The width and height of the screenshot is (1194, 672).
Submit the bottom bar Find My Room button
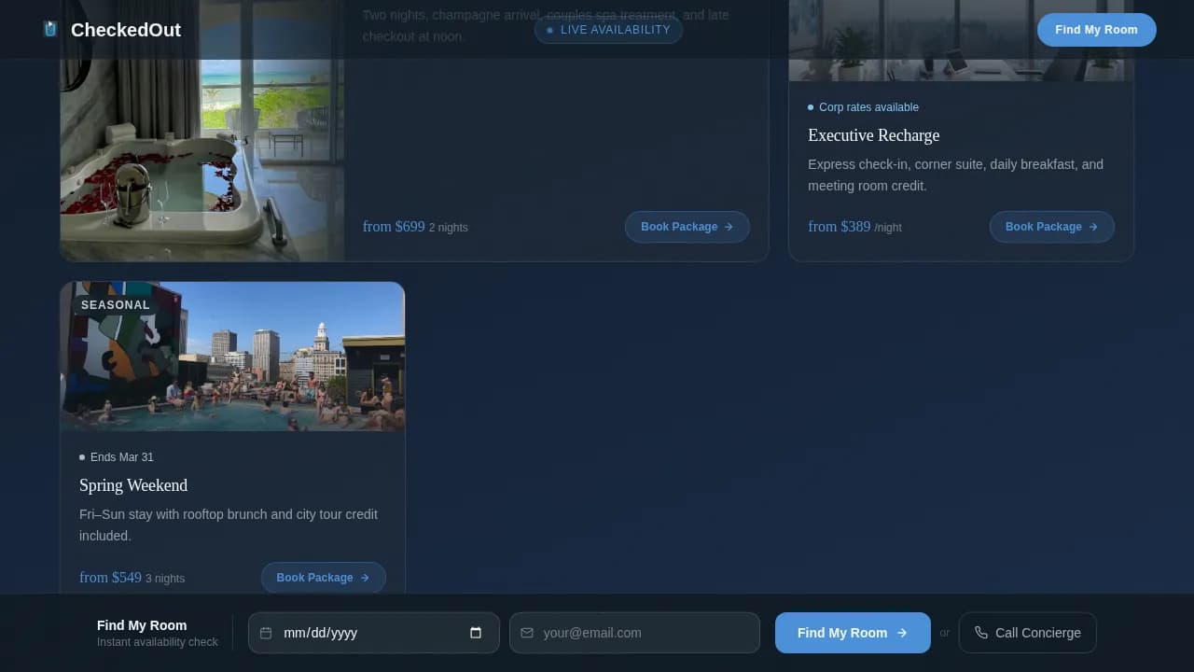coord(853,633)
